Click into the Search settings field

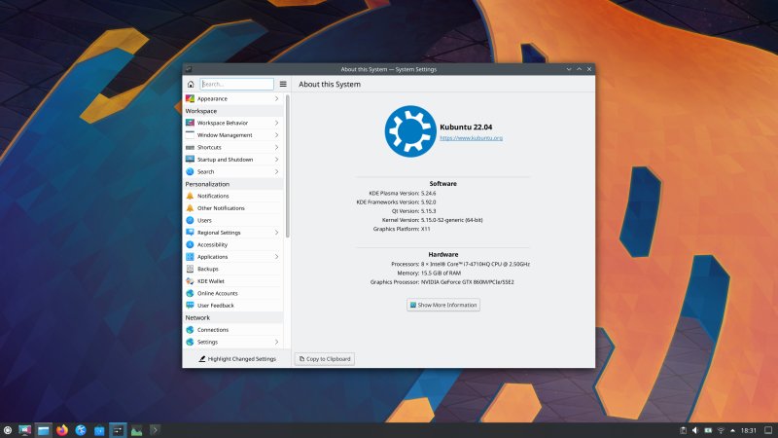click(x=237, y=85)
